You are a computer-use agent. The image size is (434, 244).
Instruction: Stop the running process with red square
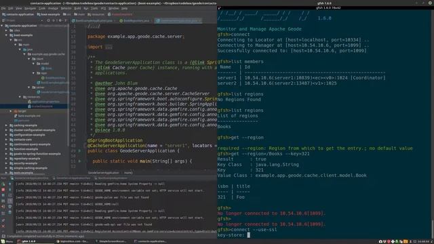tap(3, 190)
